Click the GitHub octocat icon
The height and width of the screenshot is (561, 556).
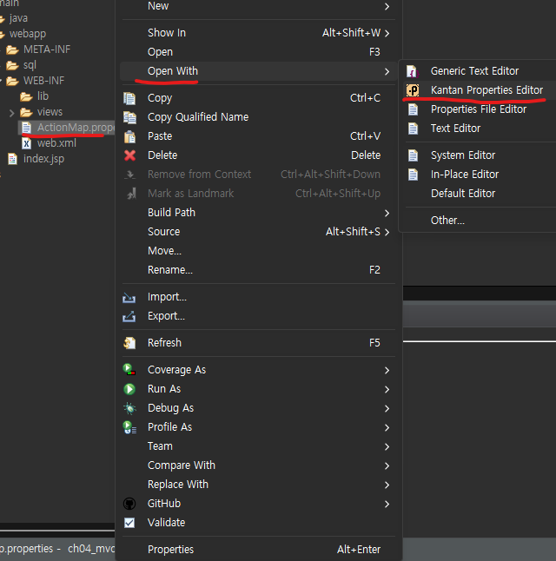coord(129,504)
